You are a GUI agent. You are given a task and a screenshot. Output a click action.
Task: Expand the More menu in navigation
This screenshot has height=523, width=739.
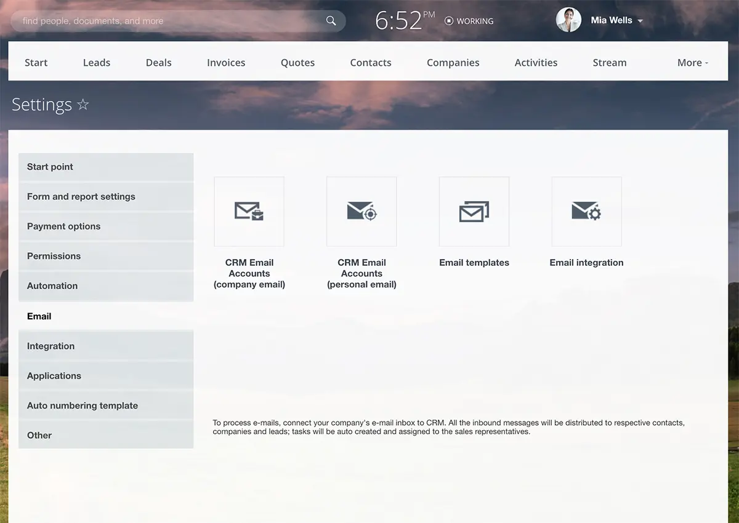[693, 63]
